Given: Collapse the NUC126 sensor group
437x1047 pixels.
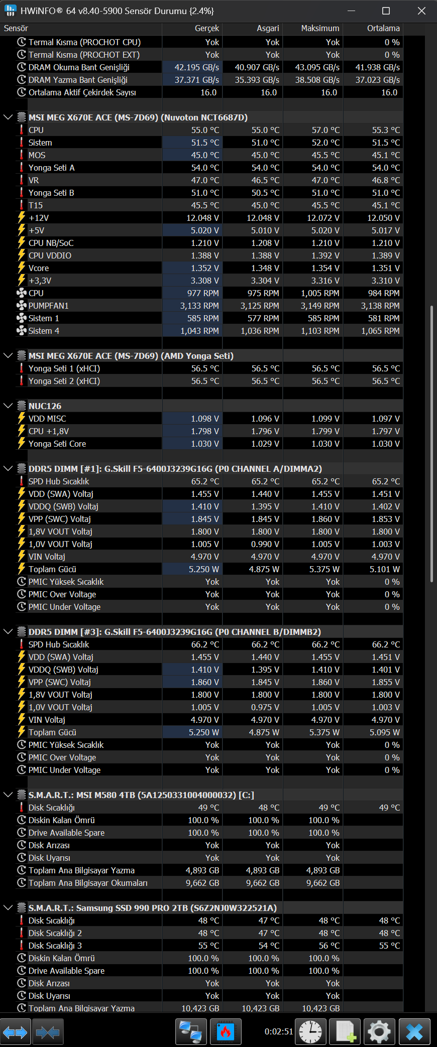Looking at the screenshot, I should [8, 406].
